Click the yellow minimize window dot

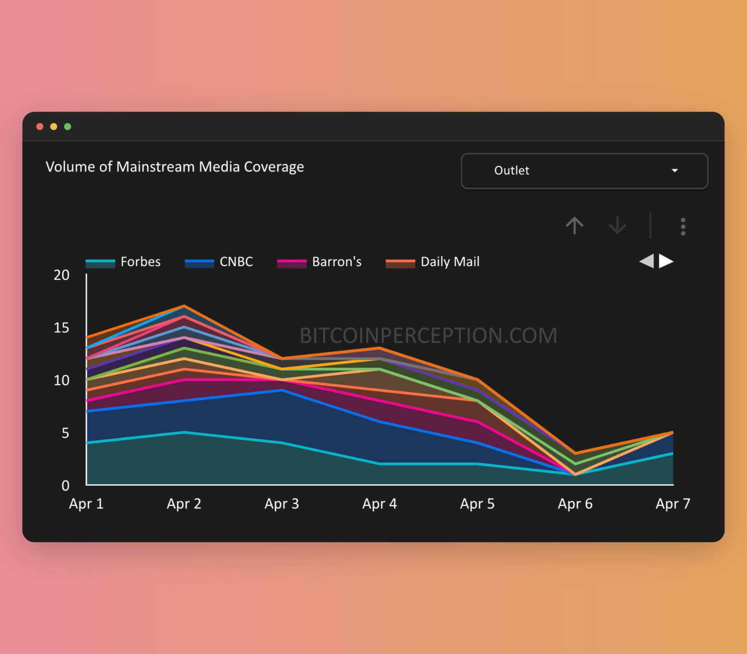pos(54,127)
